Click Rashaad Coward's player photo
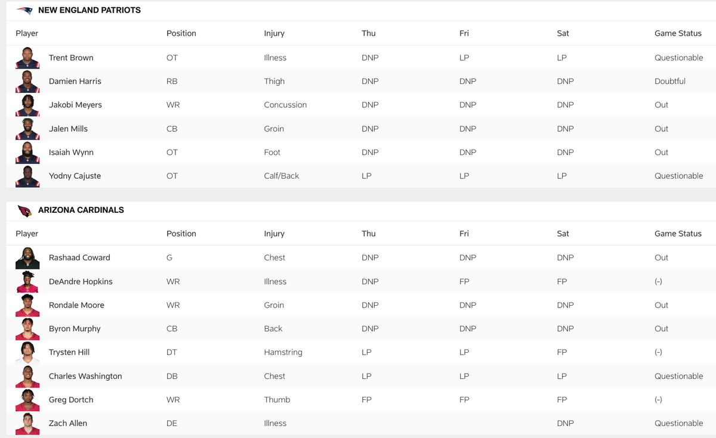The width and height of the screenshot is (716, 438). pyautogui.click(x=27, y=257)
